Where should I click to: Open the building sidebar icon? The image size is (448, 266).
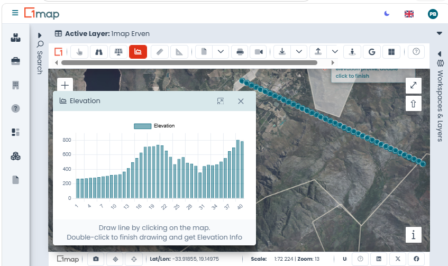click(x=15, y=85)
